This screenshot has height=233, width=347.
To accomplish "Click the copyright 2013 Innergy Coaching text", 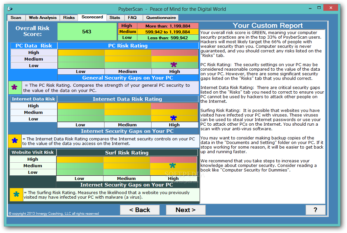I will coord(54,213).
